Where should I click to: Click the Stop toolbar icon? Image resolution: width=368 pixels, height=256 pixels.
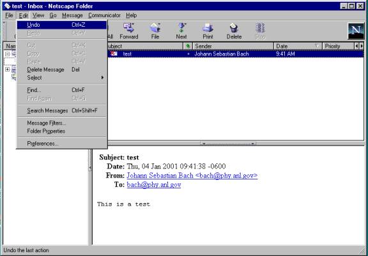260,31
